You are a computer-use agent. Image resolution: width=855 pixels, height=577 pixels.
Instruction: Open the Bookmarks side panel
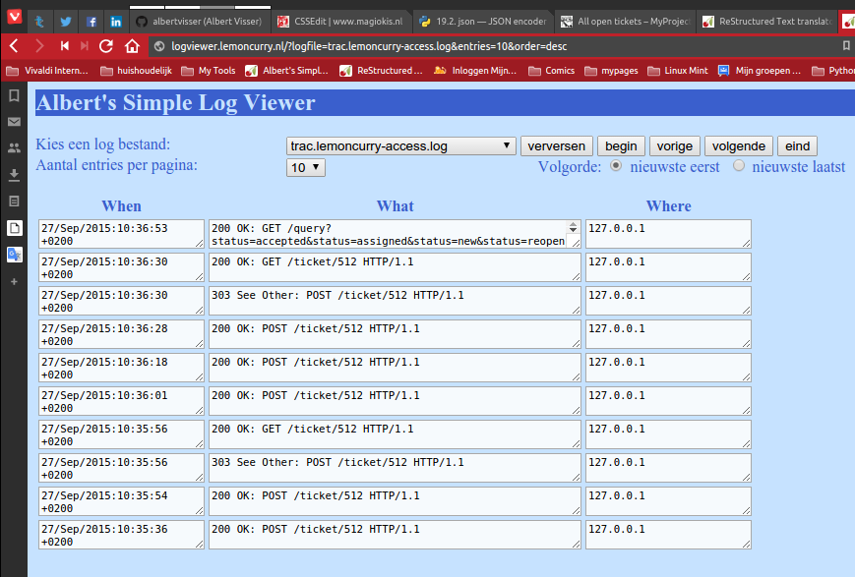14,96
